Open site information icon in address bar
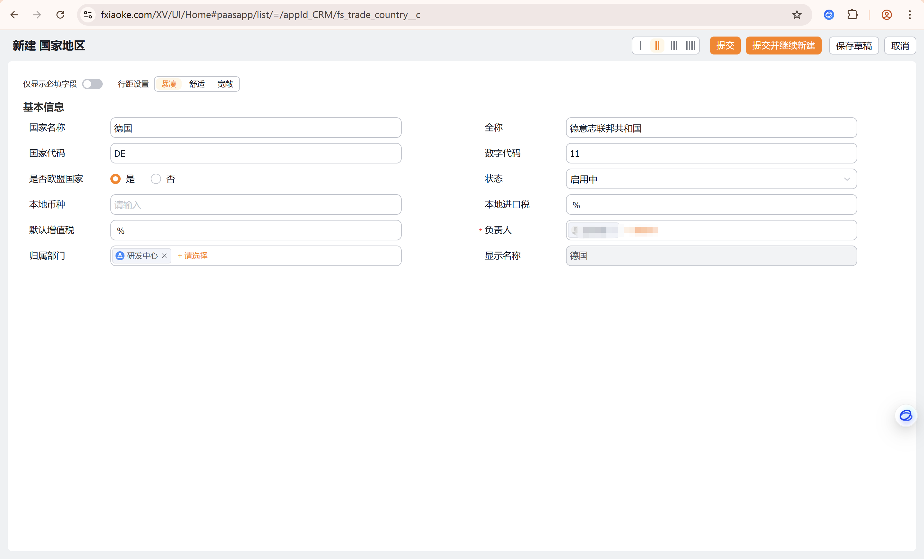Image resolution: width=924 pixels, height=559 pixels. [88, 15]
